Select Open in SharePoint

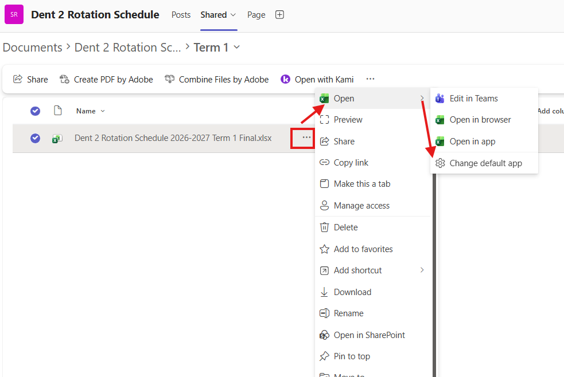pos(372,335)
